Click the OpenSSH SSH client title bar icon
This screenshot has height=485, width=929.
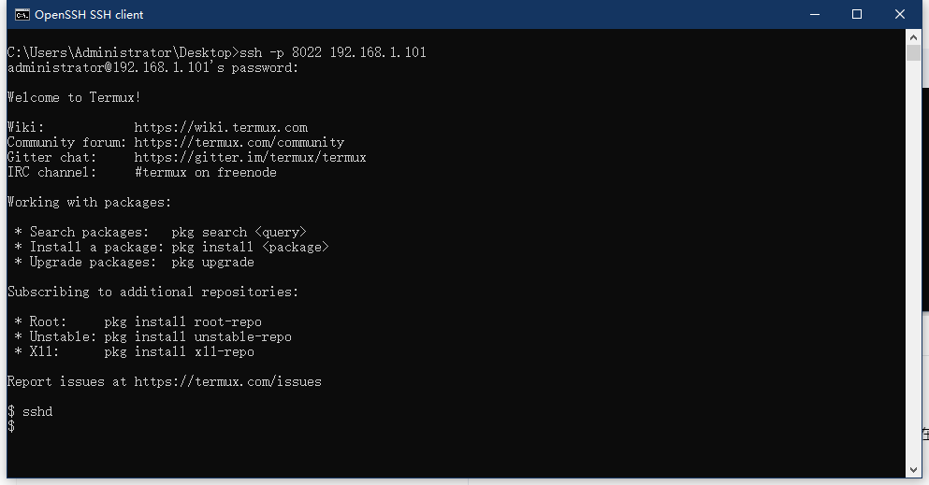click(21, 14)
